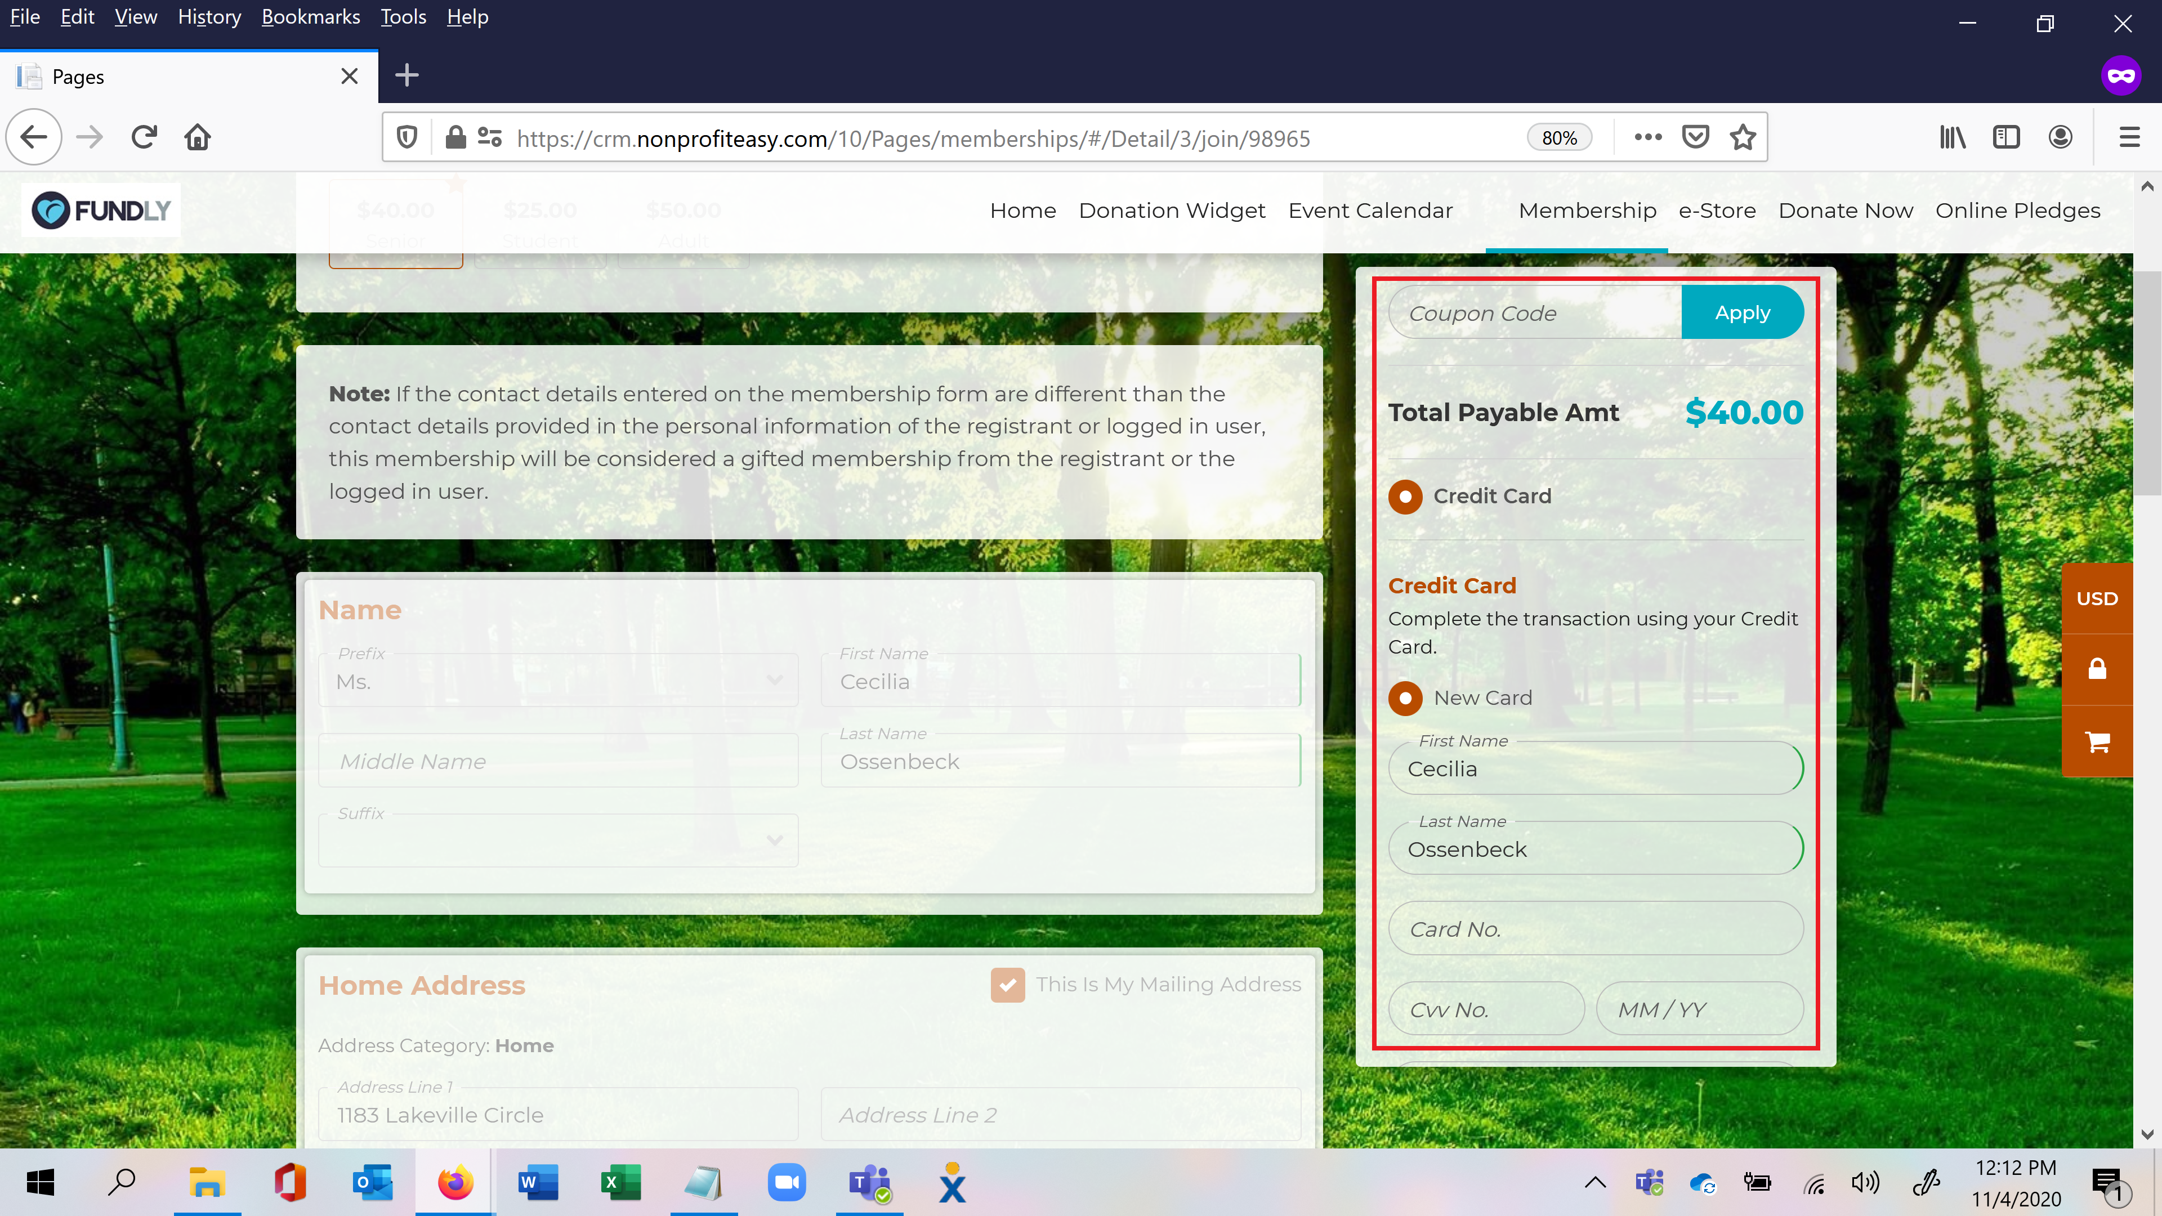Open the History menu
2162x1216 pixels.
point(209,17)
